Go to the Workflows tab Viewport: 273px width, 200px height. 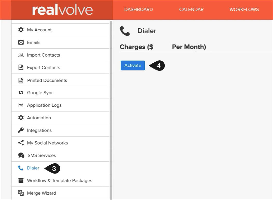(x=244, y=10)
